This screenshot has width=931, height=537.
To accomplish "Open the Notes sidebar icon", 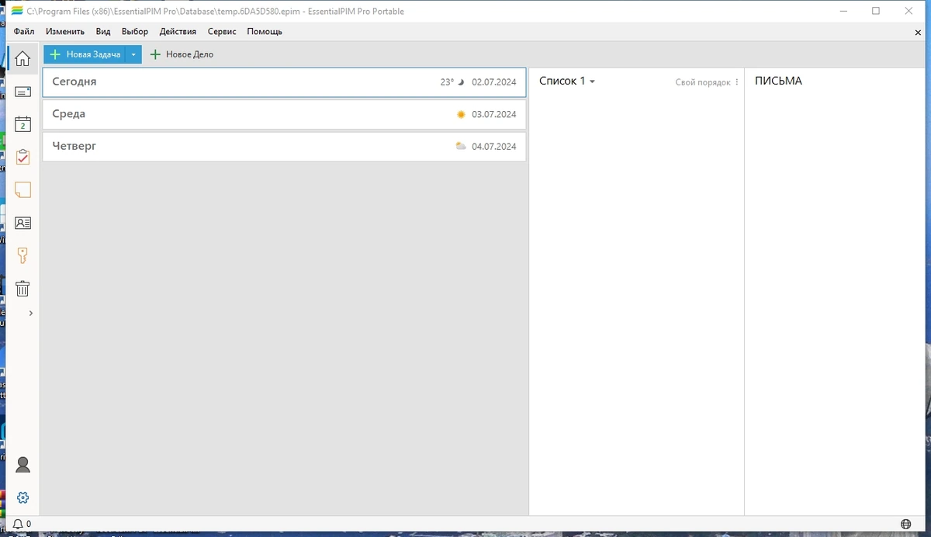I will pyautogui.click(x=22, y=190).
